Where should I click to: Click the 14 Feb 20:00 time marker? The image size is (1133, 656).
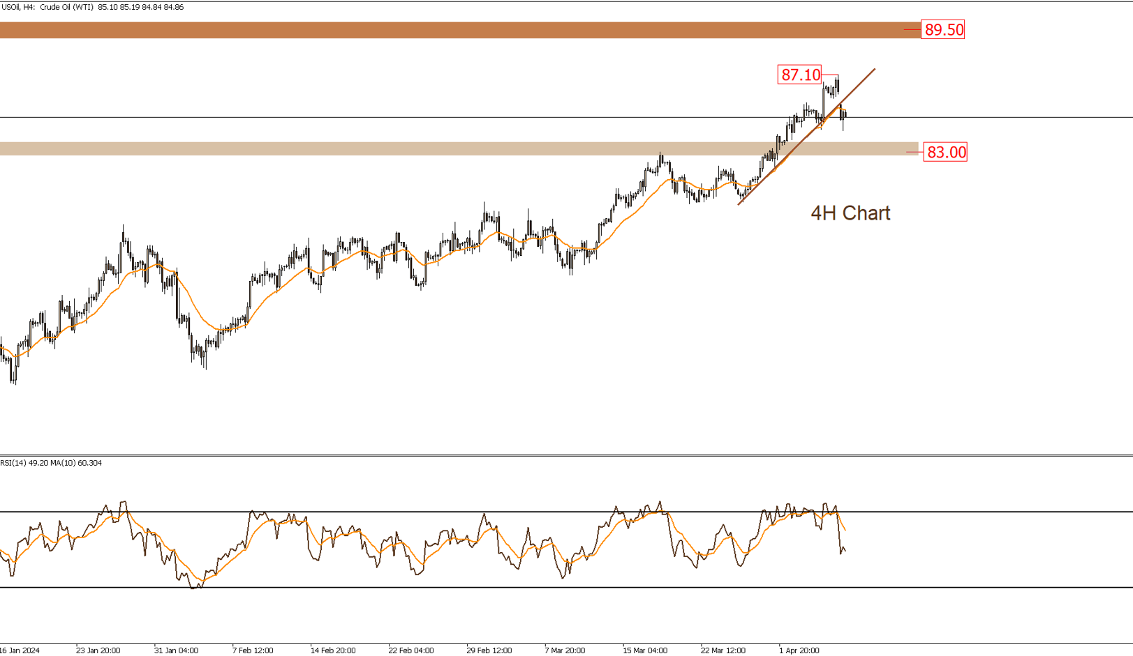pos(333,650)
